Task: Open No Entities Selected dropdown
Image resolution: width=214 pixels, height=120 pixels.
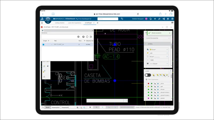Action: coord(158,38)
